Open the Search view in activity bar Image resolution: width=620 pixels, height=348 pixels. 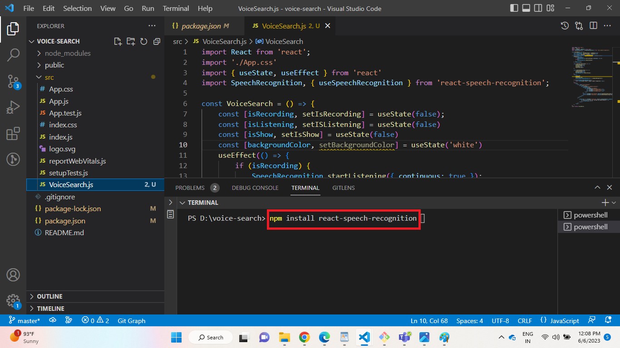13,55
